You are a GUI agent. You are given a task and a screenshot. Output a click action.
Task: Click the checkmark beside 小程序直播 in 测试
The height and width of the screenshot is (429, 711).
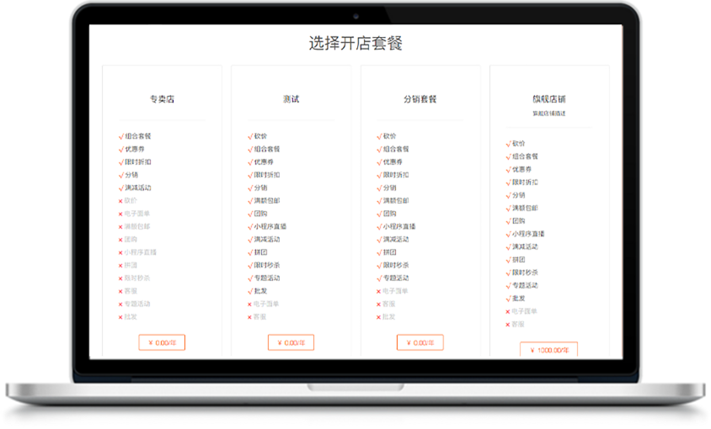[250, 226]
